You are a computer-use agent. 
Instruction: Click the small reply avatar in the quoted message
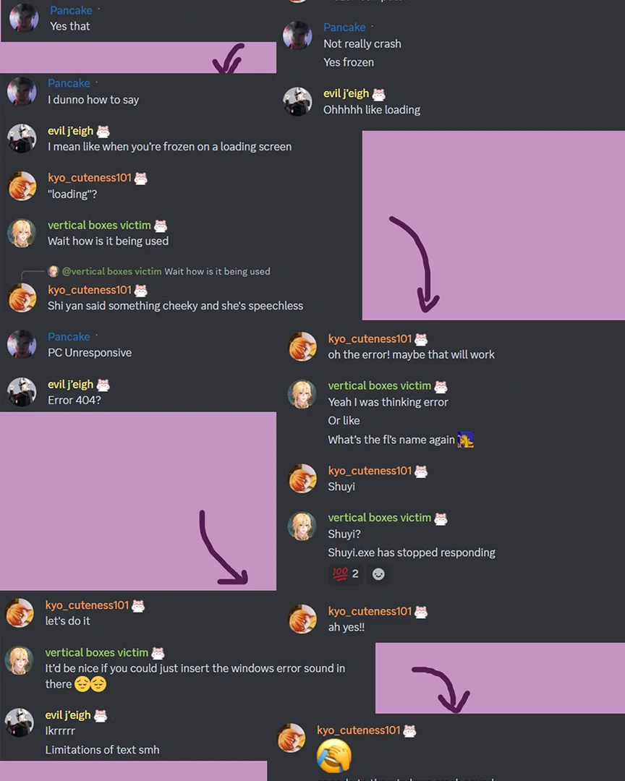pyautogui.click(x=54, y=271)
